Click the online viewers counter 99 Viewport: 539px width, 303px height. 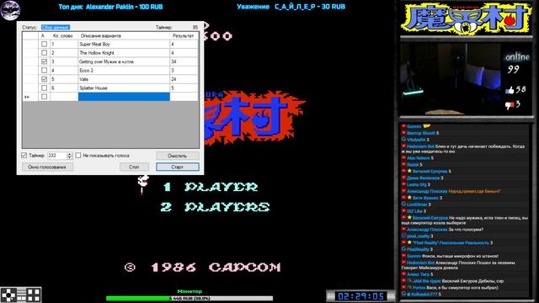pyautogui.click(x=513, y=69)
